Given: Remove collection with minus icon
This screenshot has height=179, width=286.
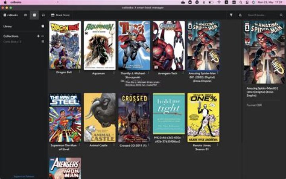Looking at the screenshot, I should click(x=43, y=36).
